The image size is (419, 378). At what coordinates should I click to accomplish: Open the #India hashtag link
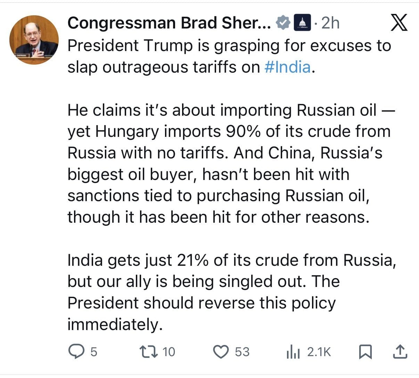(287, 67)
